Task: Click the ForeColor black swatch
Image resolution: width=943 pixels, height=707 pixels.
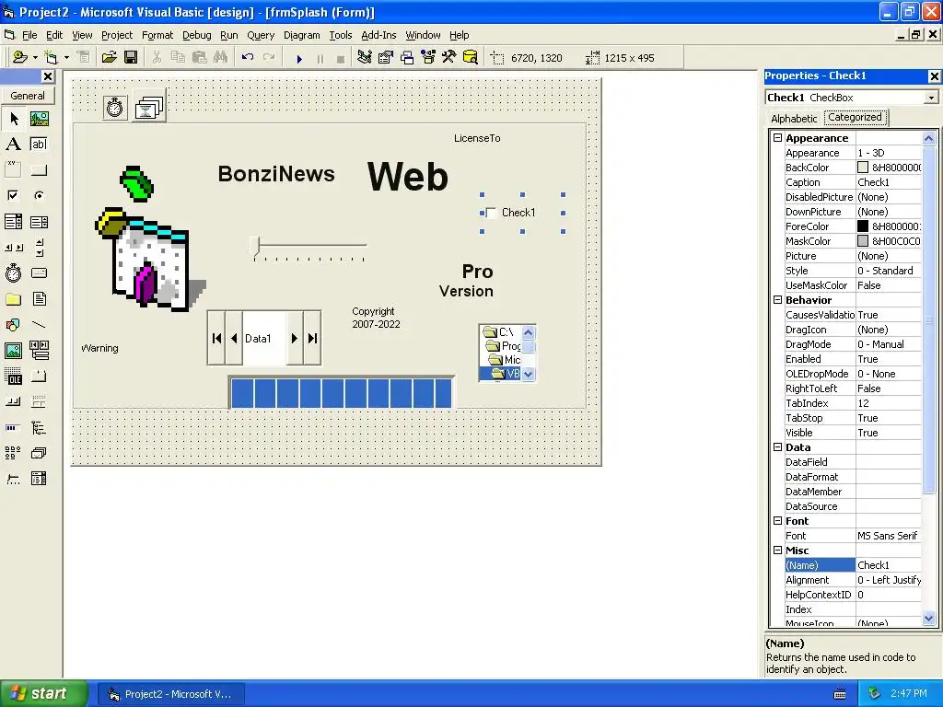Action: (x=862, y=226)
